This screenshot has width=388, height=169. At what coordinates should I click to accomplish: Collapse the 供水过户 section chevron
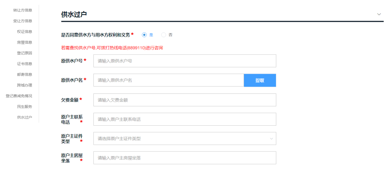point(379,14)
